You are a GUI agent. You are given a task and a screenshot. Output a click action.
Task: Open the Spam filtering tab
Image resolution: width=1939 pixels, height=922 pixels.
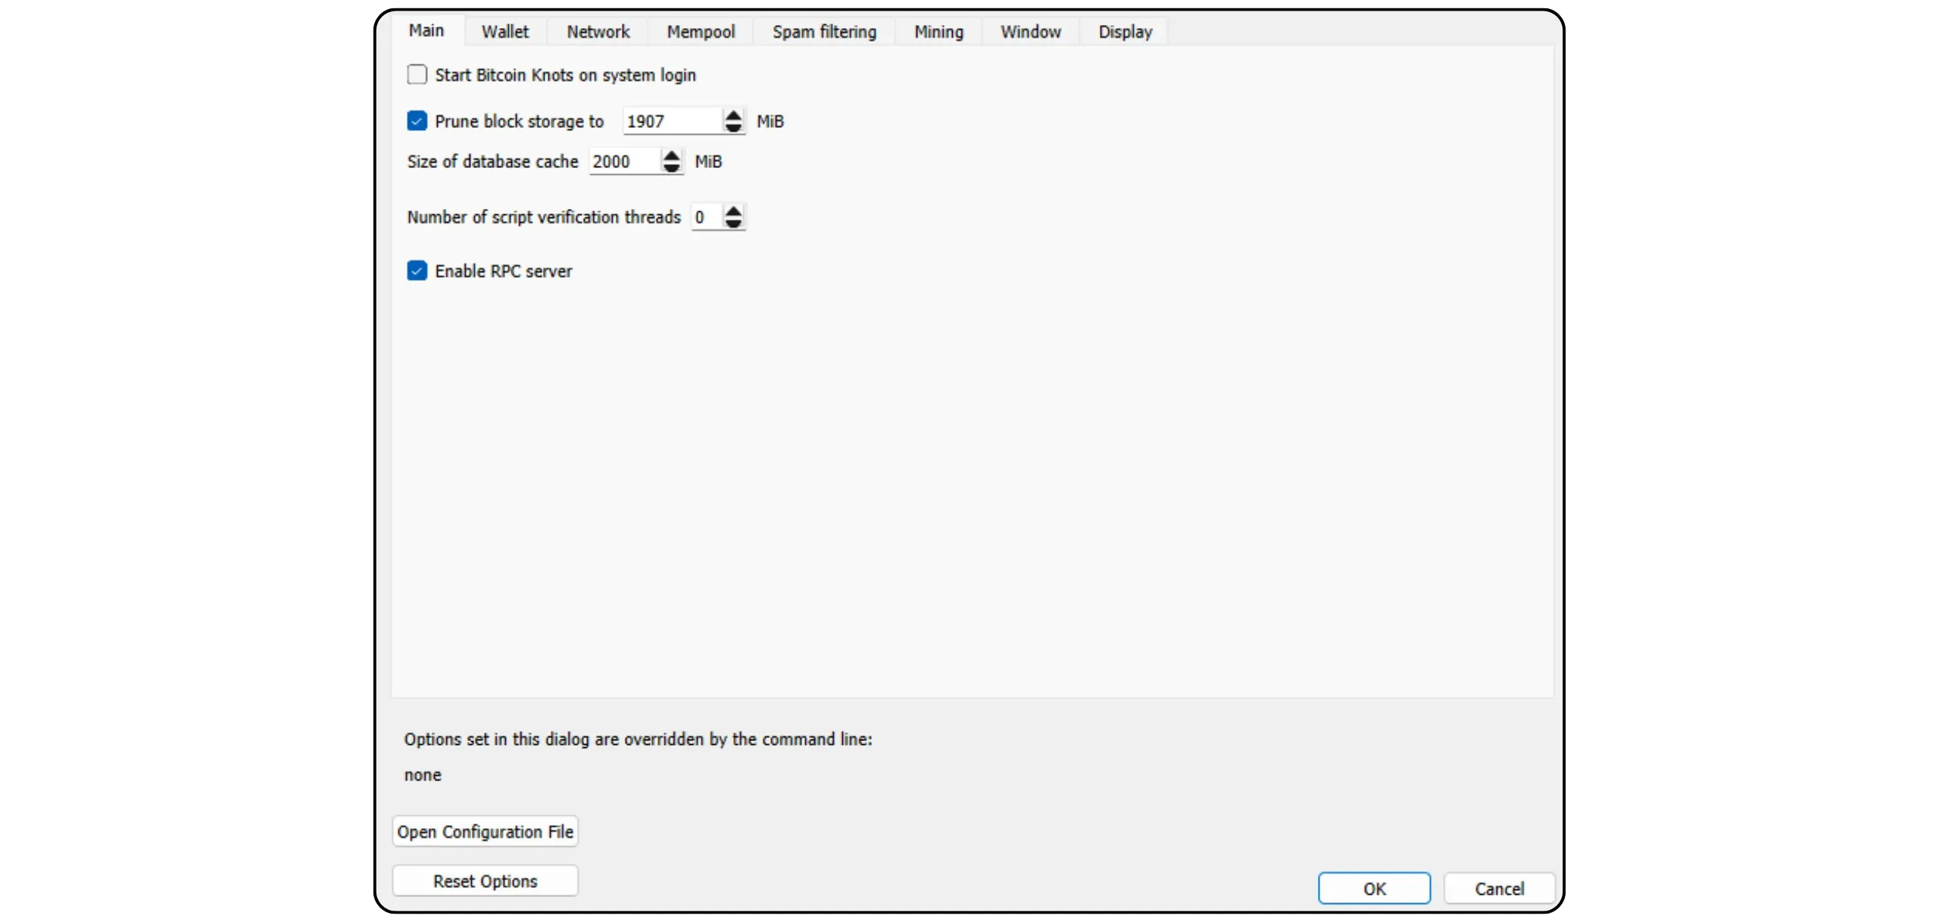pyautogui.click(x=824, y=32)
